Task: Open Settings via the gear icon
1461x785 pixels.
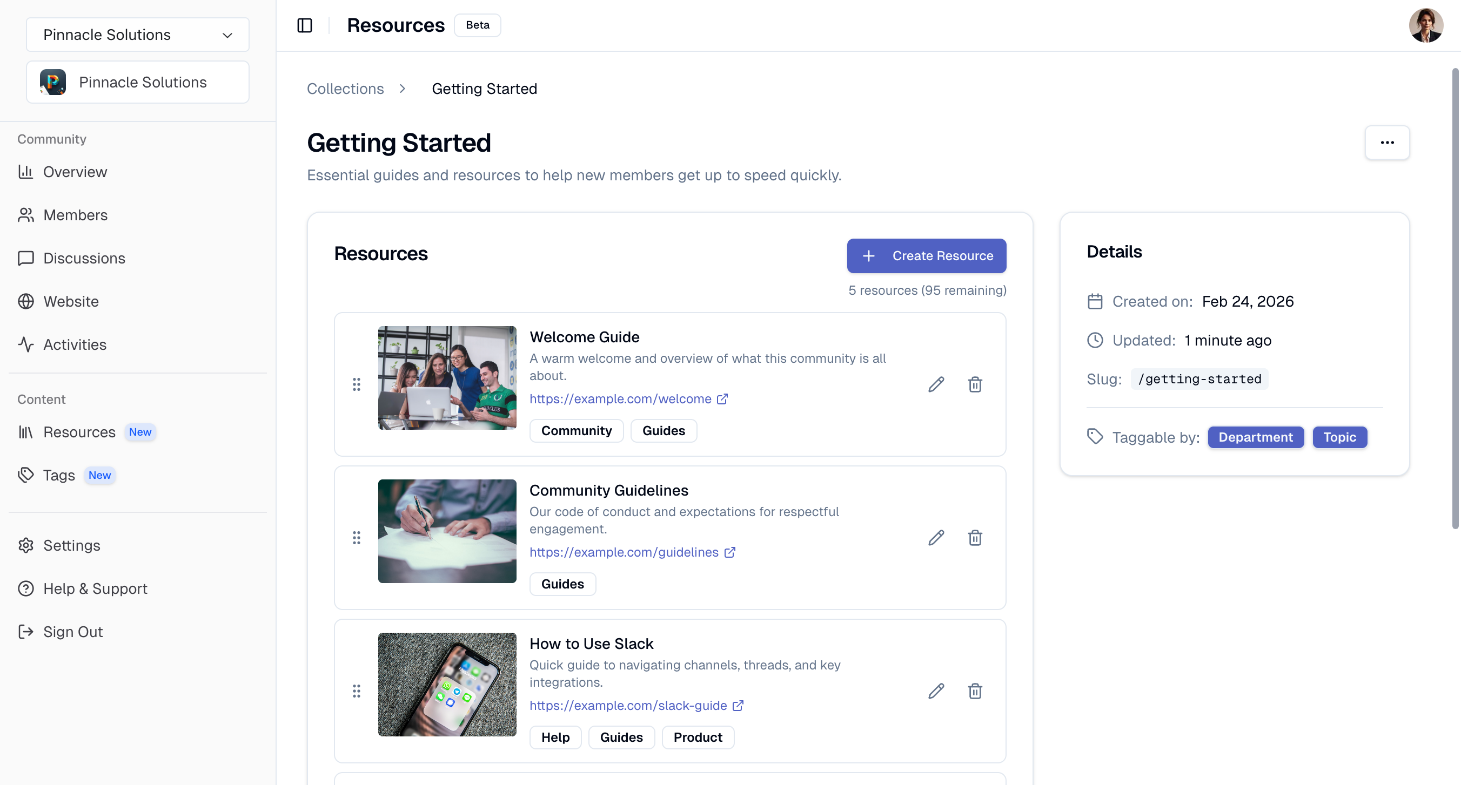Action: [x=26, y=545]
